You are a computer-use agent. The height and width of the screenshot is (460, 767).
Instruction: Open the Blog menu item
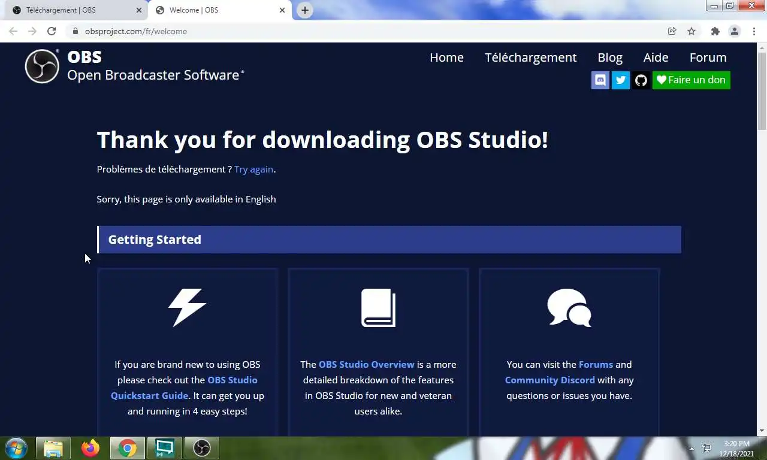pyautogui.click(x=610, y=57)
